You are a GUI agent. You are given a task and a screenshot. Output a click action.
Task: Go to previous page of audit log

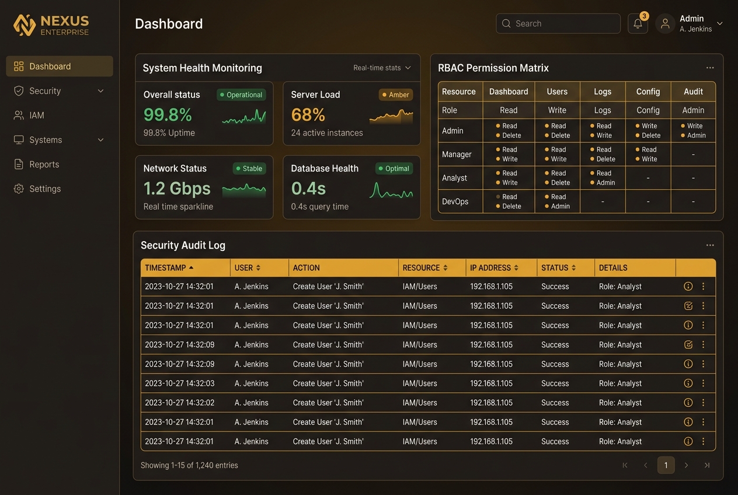click(646, 465)
